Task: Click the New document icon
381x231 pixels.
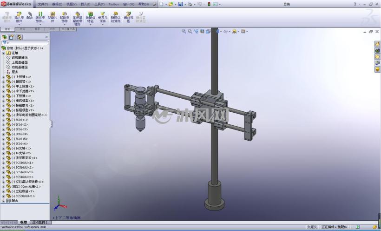Action: [x=161, y=4]
